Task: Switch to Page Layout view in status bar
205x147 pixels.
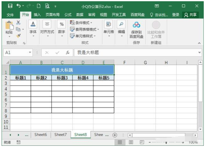Action: pyautogui.click(x=131, y=142)
